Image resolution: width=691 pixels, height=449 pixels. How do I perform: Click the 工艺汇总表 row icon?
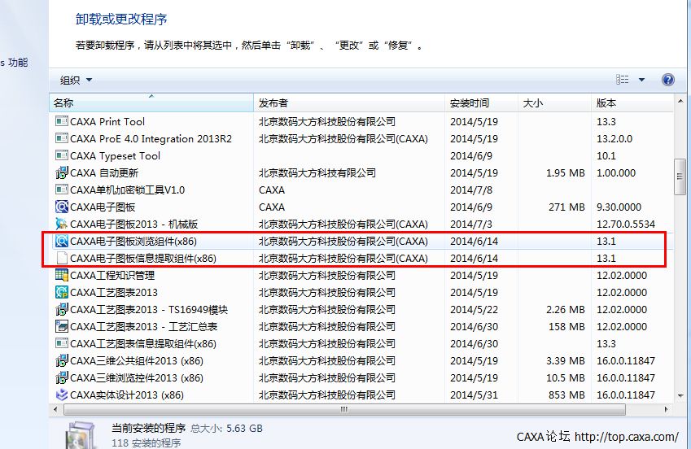tap(62, 326)
